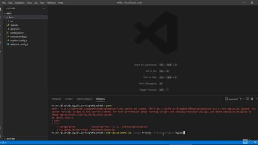Open the Terminal menu
Screen dimensions: 258x145
click(51, 3)
